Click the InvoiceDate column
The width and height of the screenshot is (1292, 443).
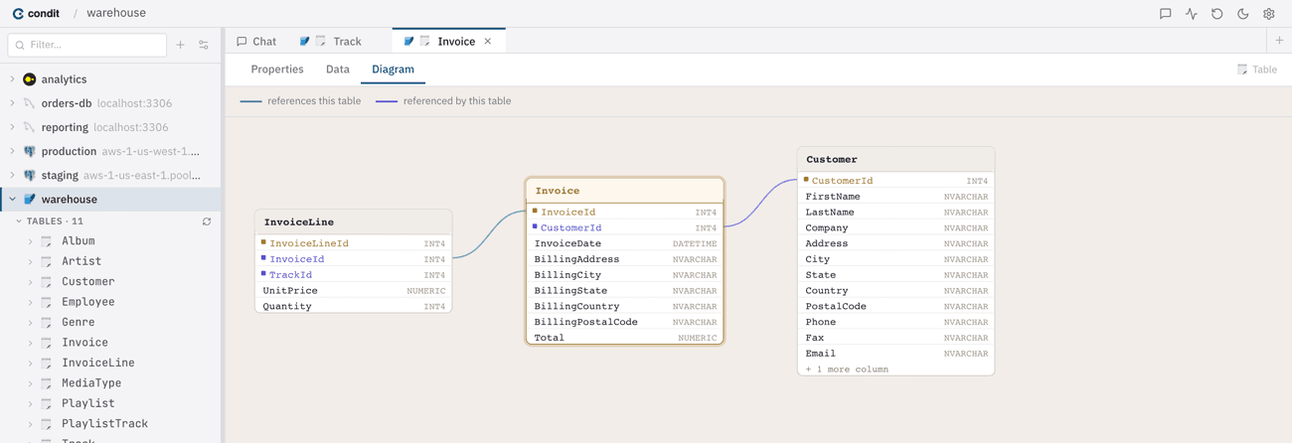point(625,243)
